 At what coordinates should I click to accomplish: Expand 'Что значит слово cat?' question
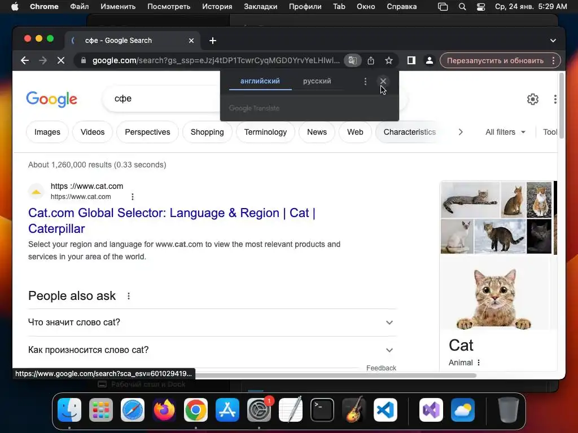click(212, 322)
